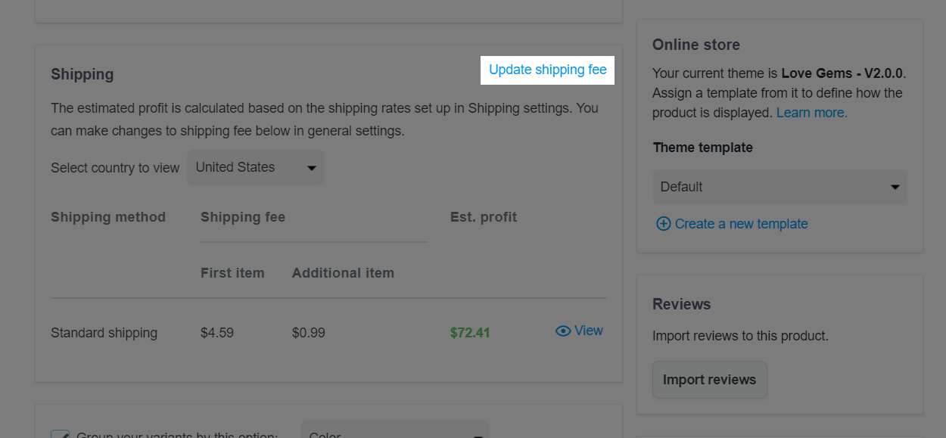Open the Learn more link
The image size is (946, 438).
(x=812, y=113)
